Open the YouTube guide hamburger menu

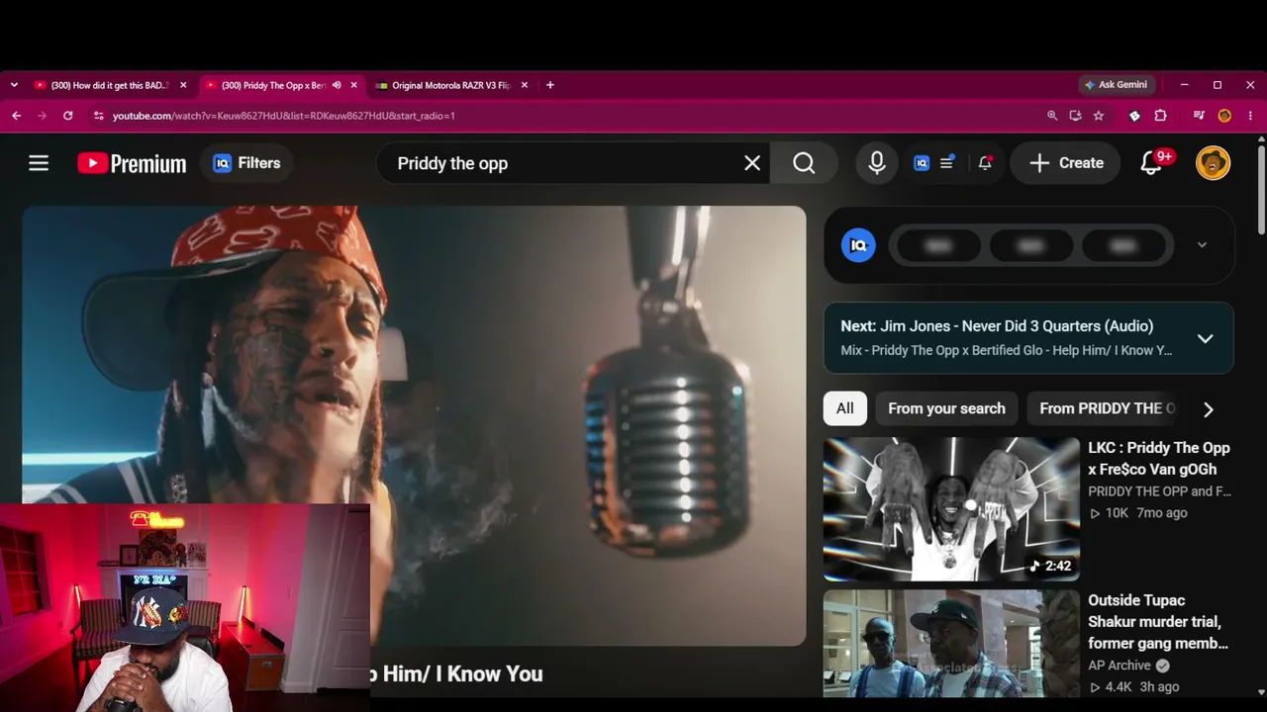pos(39,163)
